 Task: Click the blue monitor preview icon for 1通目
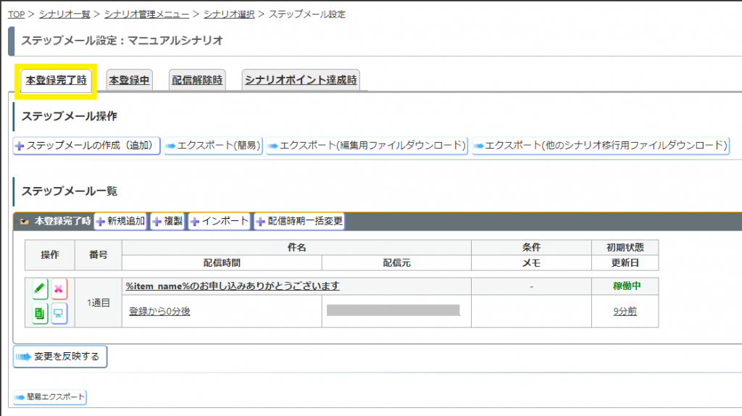tap(59, 313)
